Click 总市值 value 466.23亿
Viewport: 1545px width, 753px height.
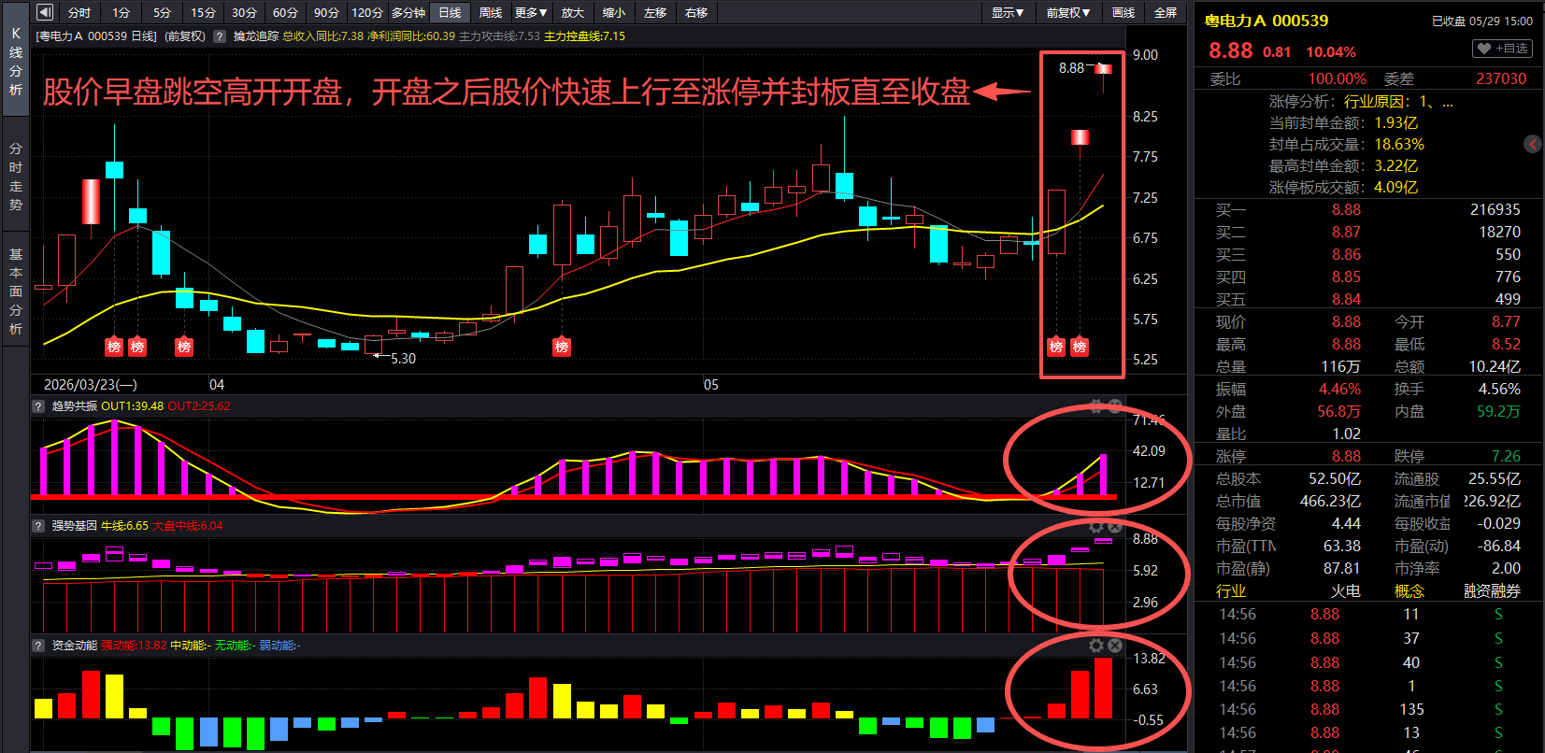(1330, 501)
